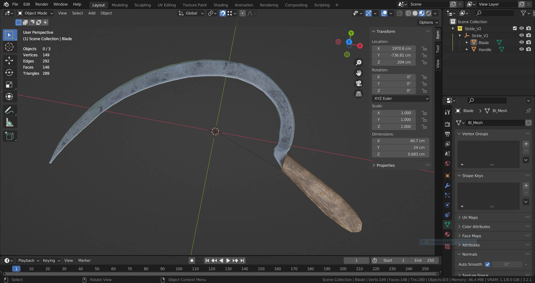535x283 pixels.
Task: Switch orthographic/perspective grid icon
Action: pos(359,94)
